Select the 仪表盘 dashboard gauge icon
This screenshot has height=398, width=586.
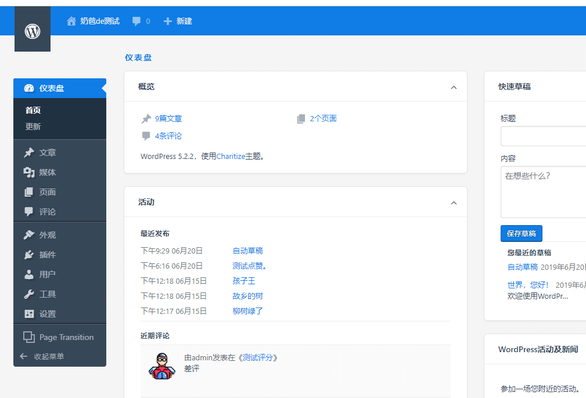pos(28,88)
